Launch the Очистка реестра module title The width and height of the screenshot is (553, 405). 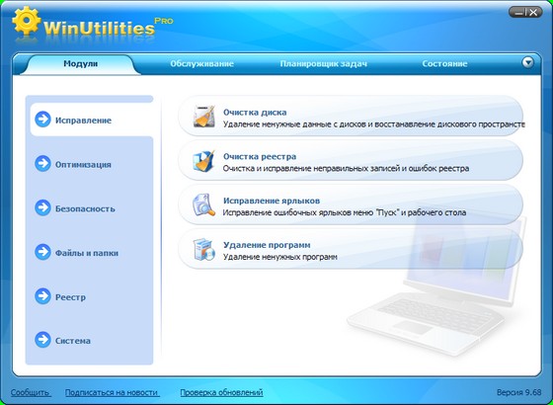(260, 156)
